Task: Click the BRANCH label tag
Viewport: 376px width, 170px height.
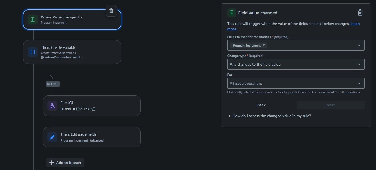Action: point(53,84)
